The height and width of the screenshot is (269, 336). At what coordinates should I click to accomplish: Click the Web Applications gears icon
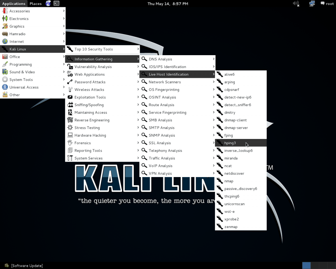pyautogui.click(x=70, y=74)
